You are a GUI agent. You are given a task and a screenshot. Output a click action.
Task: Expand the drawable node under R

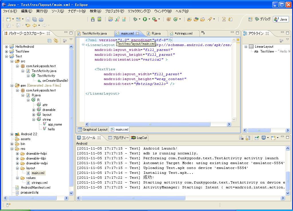(x=34, y=110)
